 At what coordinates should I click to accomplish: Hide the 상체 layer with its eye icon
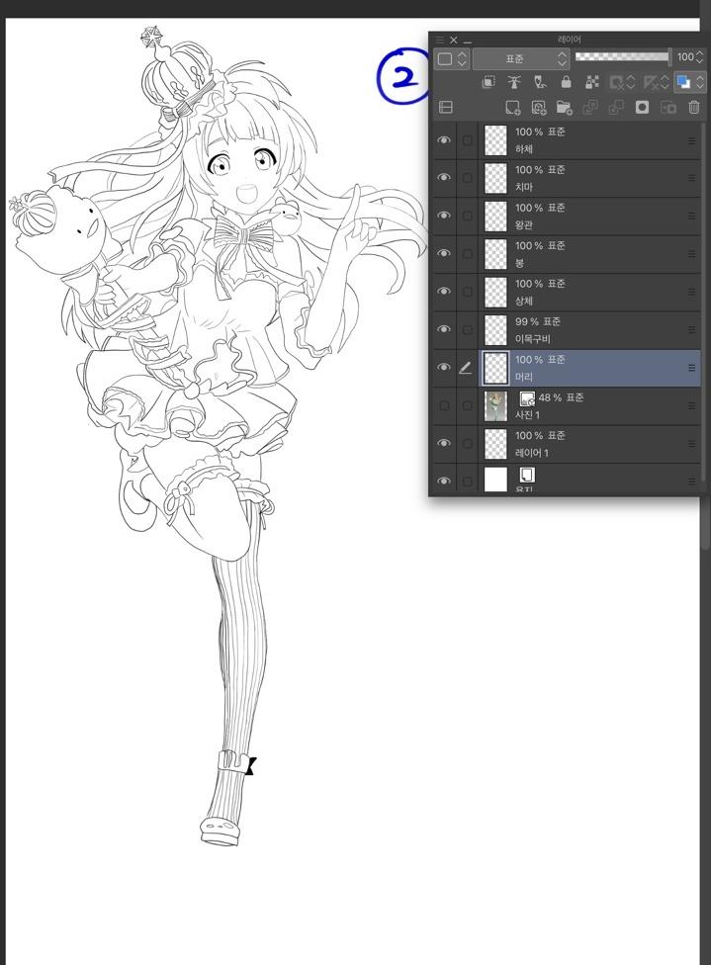click(444, 292)
